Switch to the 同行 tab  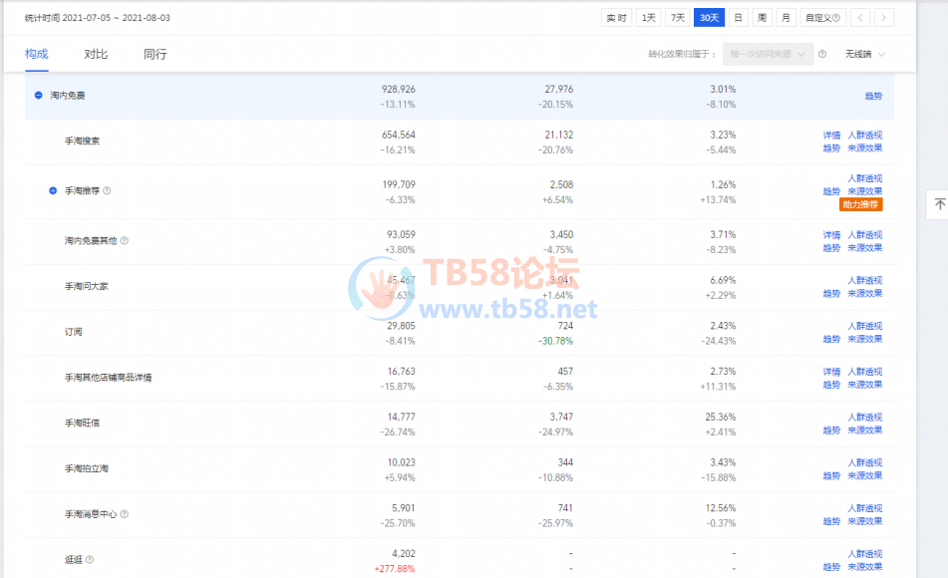click(155, 54)
